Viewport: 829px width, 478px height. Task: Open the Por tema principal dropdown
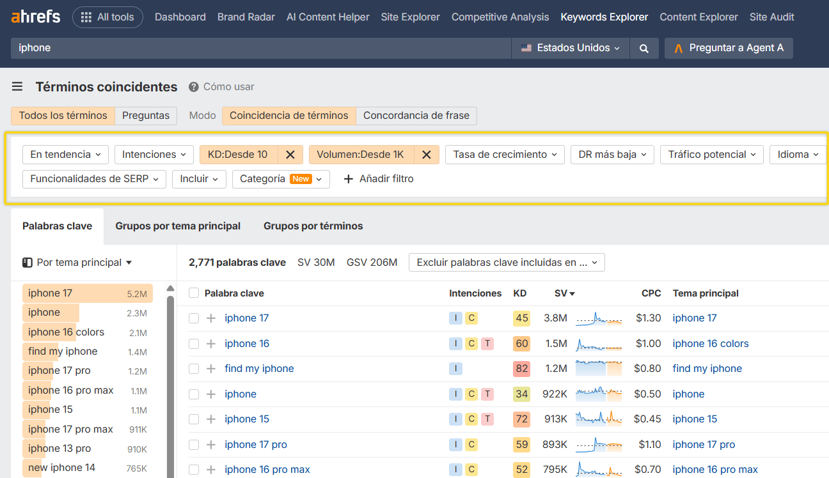pos(77,263)
